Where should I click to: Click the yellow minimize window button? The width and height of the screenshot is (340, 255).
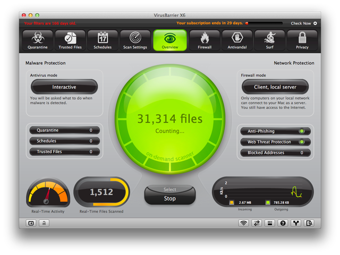click(31, 15)
